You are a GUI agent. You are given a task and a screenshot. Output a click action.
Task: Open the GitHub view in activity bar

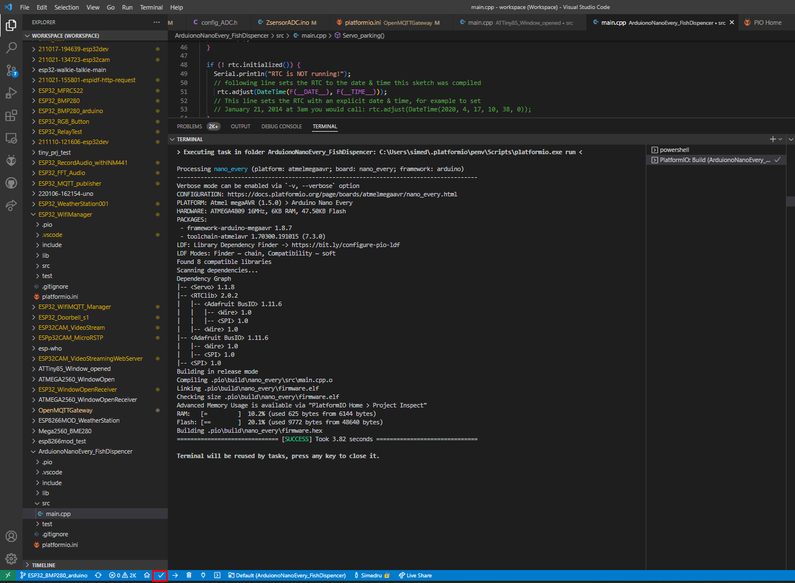click(x=11, y=183)
